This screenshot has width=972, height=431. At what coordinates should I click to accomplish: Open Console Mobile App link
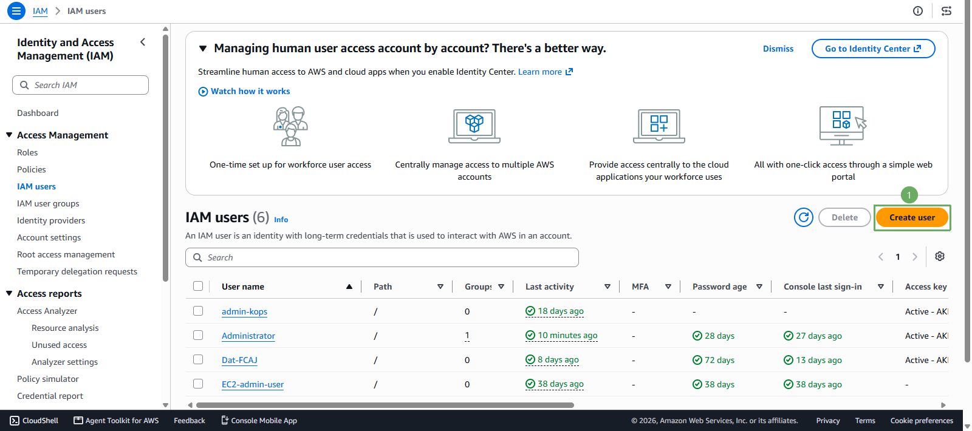point(259,421)
